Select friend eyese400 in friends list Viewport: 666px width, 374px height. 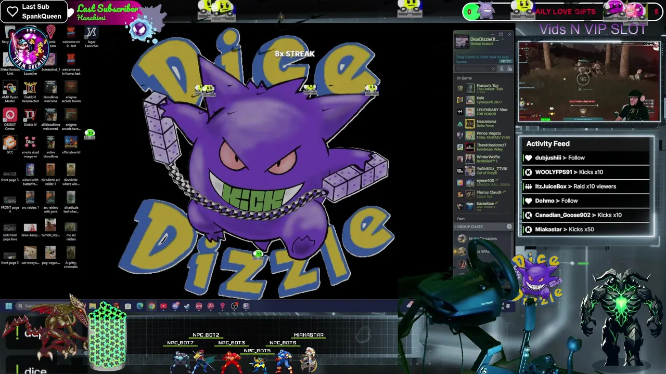pyautogui.click(x=484, y=182)
